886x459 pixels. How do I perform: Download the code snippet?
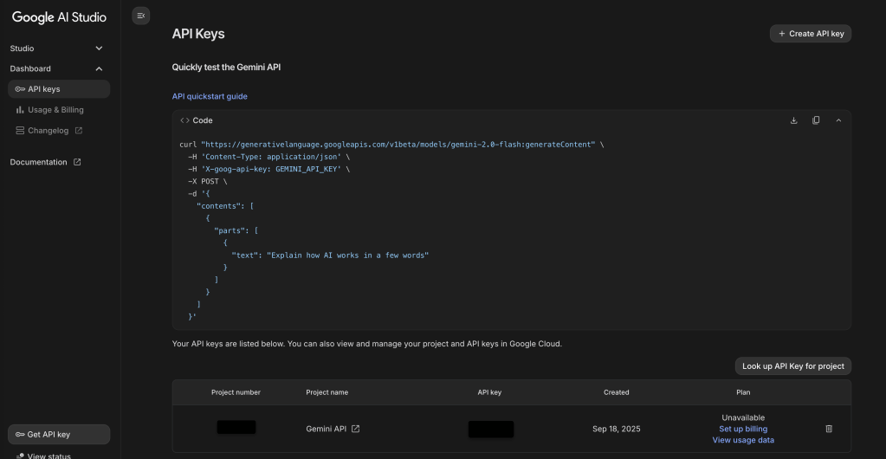[793, 120]
